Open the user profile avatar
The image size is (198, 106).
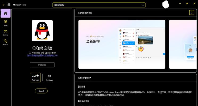166,5
